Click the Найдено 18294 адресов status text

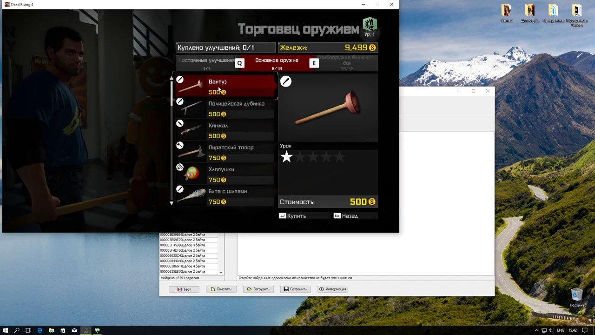[x=179, y=278]
